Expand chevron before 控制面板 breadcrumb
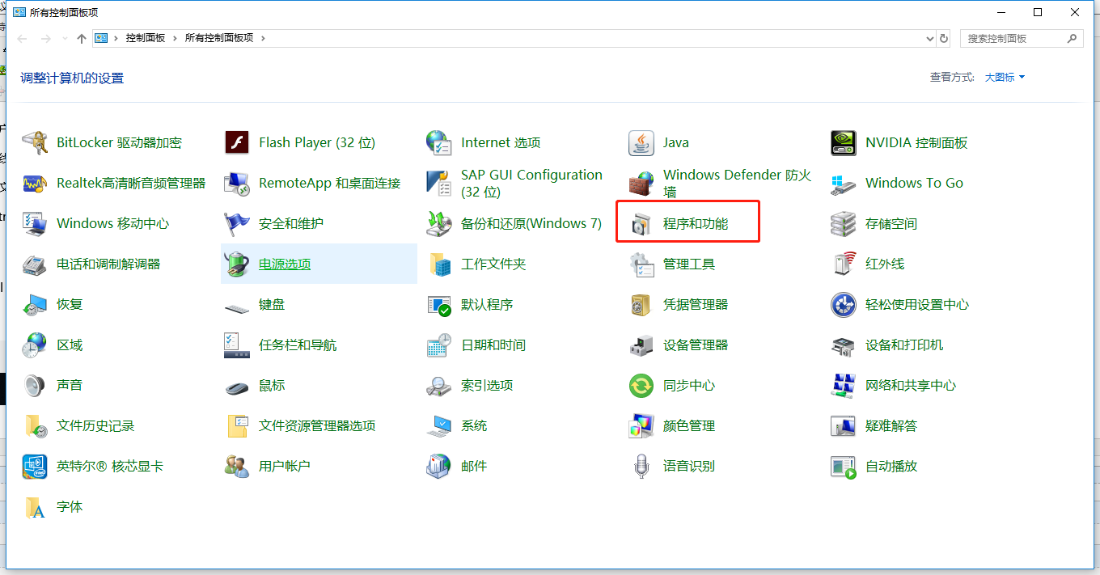The image size is (1100, 575). coord(116,38)
